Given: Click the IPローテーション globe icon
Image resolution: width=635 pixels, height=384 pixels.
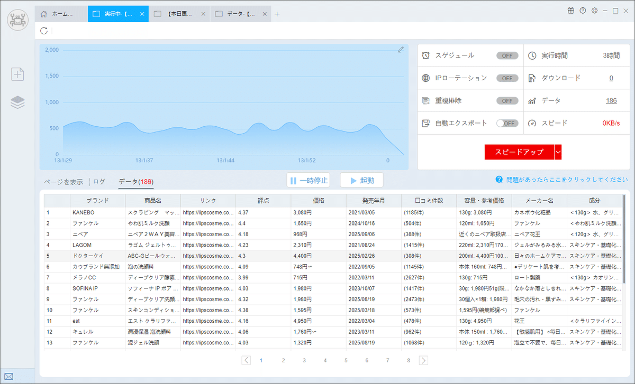Looking at the screenshot, I should click(426, 78).
